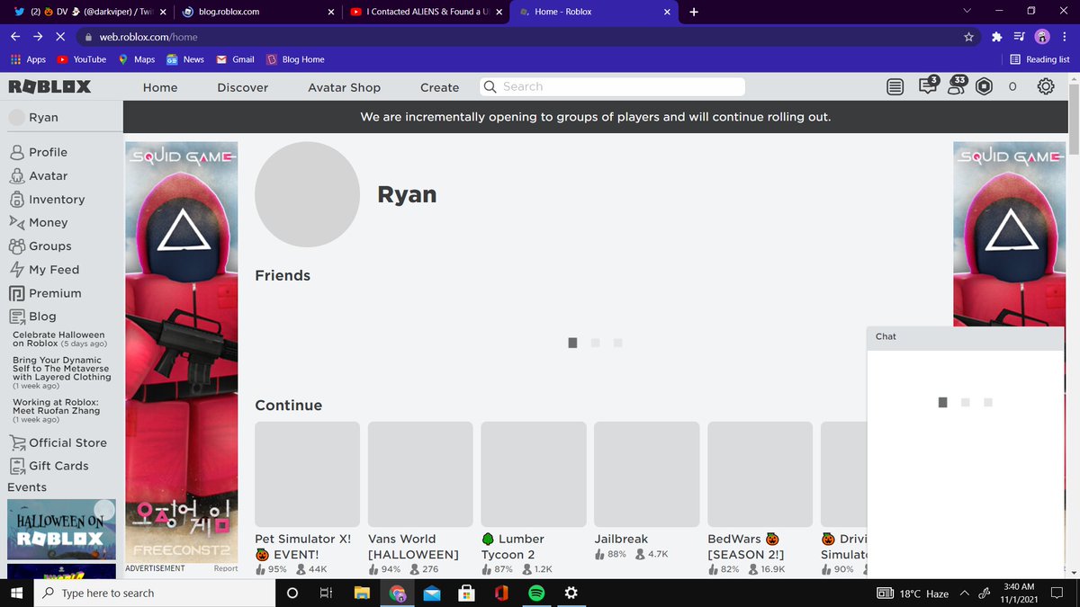Open the Premium sidebar link

[45, 293]
